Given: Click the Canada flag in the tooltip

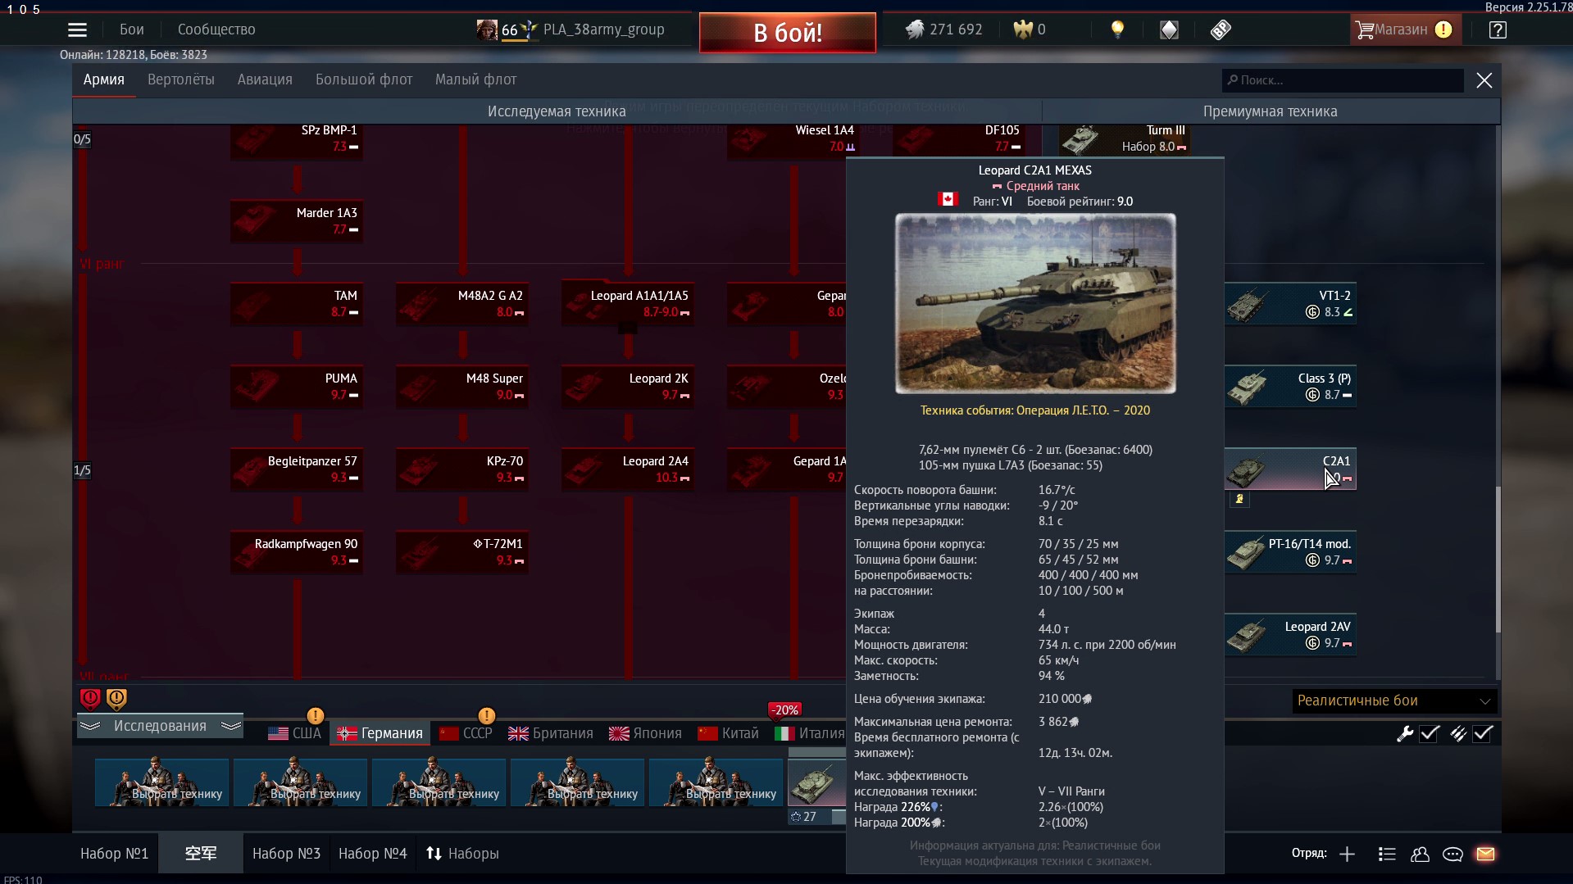Looking at the screenshot, I should (x=948, y=199).
